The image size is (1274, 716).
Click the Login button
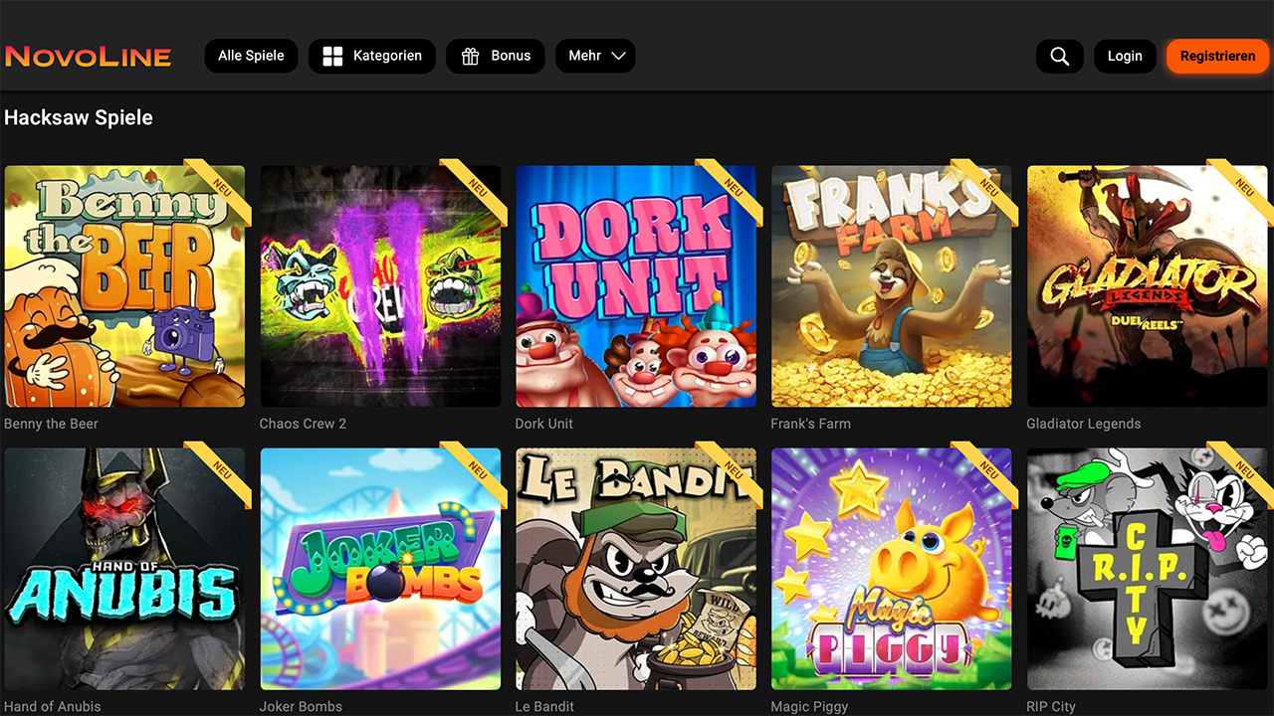(1125, 57)
